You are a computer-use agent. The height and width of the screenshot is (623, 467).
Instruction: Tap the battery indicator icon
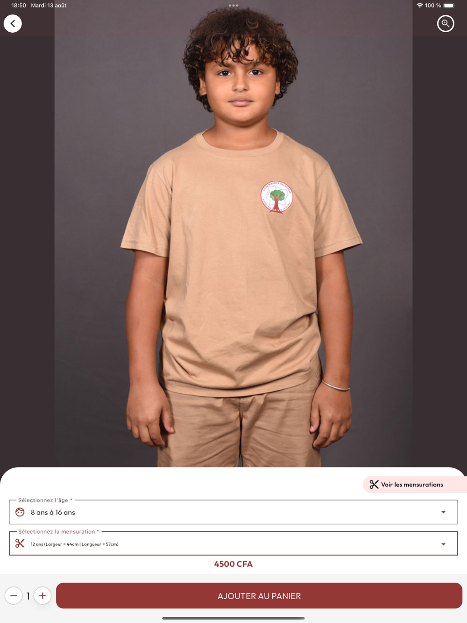coord(449,6)
